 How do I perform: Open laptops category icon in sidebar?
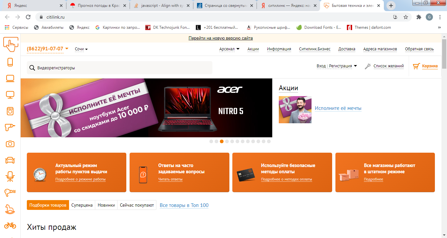[x=10, y=78]
